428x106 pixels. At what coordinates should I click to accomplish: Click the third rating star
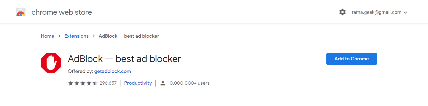[x=83, y=83]
